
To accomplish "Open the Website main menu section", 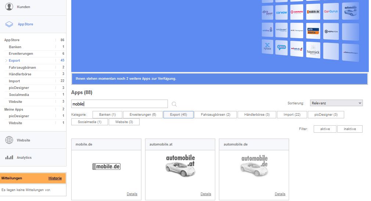I will tap(33, 140).
